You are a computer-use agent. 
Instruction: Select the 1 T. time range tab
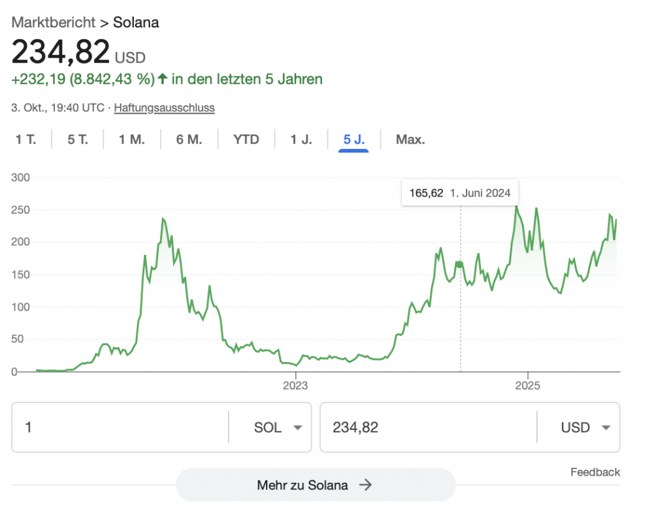pos(26,139)
